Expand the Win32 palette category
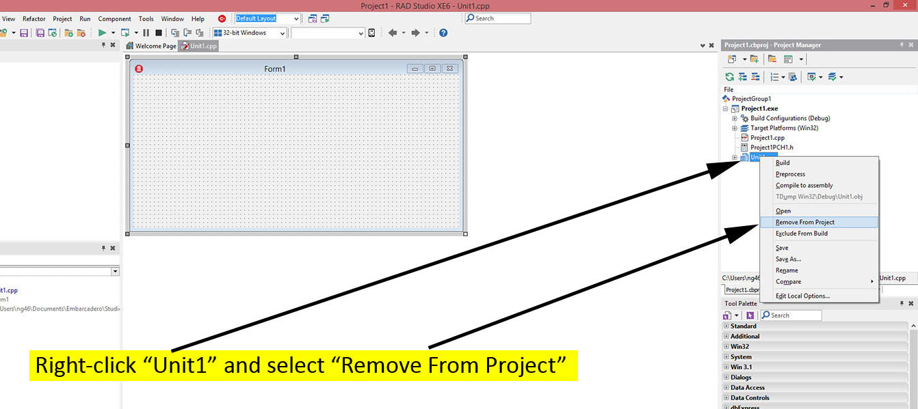 coord(726,347)
